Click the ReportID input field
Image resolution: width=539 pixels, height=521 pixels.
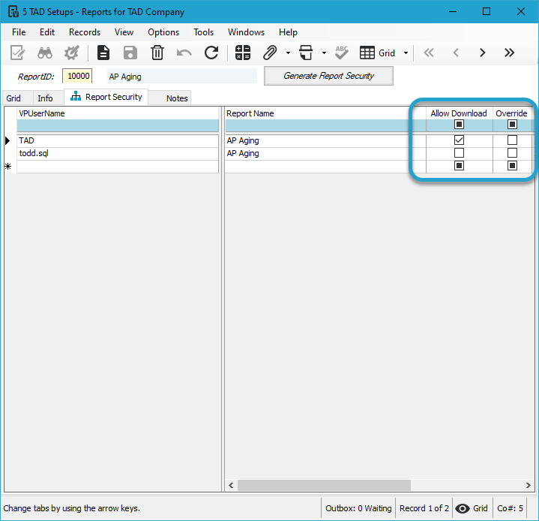click(x=77, y=76)
